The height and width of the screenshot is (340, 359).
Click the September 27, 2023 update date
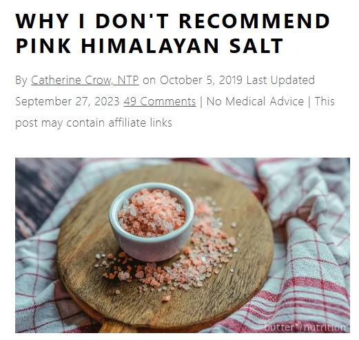(x=68, y=102)
